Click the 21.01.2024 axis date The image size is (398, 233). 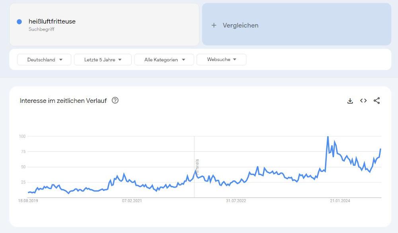click(x=340, y=201)
